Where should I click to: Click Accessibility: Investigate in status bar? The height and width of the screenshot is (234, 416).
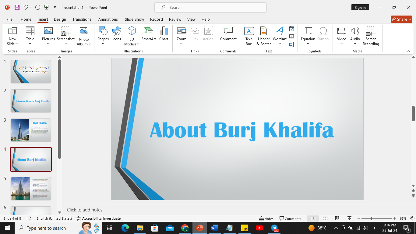click(x=99, y=218)
